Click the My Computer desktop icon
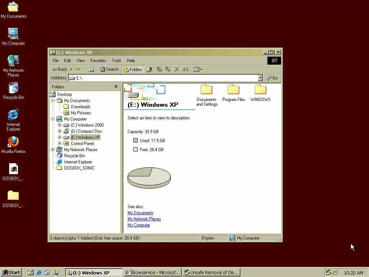This screenshot has height=277, width=369. [13, 37]
